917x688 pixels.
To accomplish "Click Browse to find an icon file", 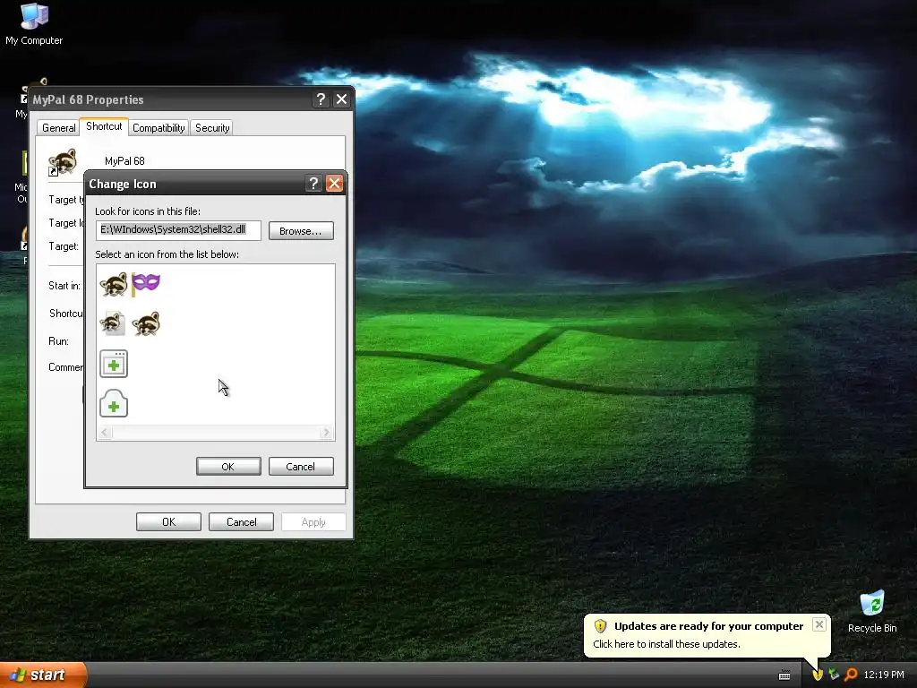I will 301,231.
